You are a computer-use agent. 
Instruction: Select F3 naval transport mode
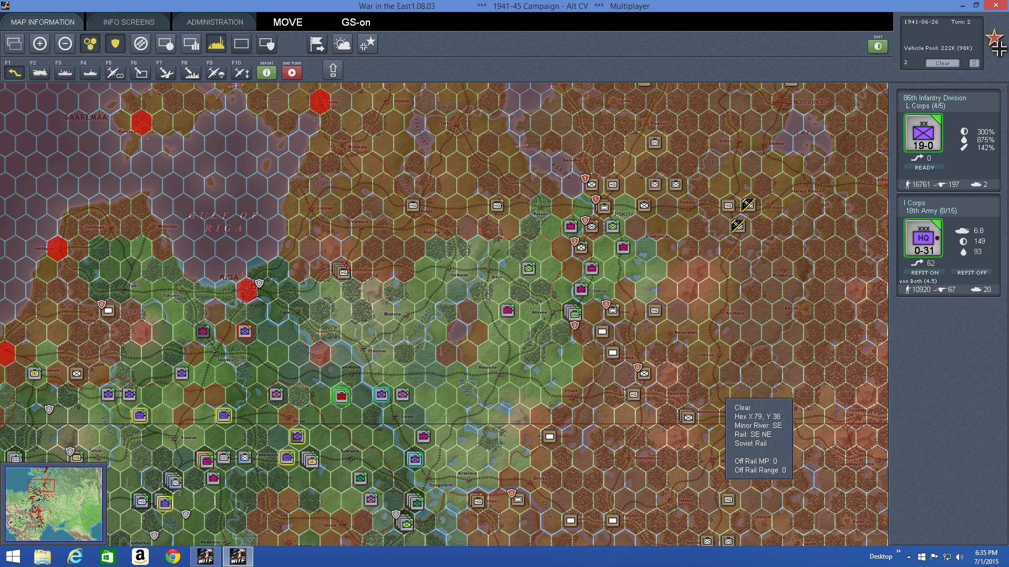[65, 72]
